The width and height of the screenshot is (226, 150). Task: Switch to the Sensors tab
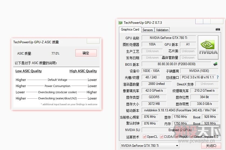coord(148,30)
